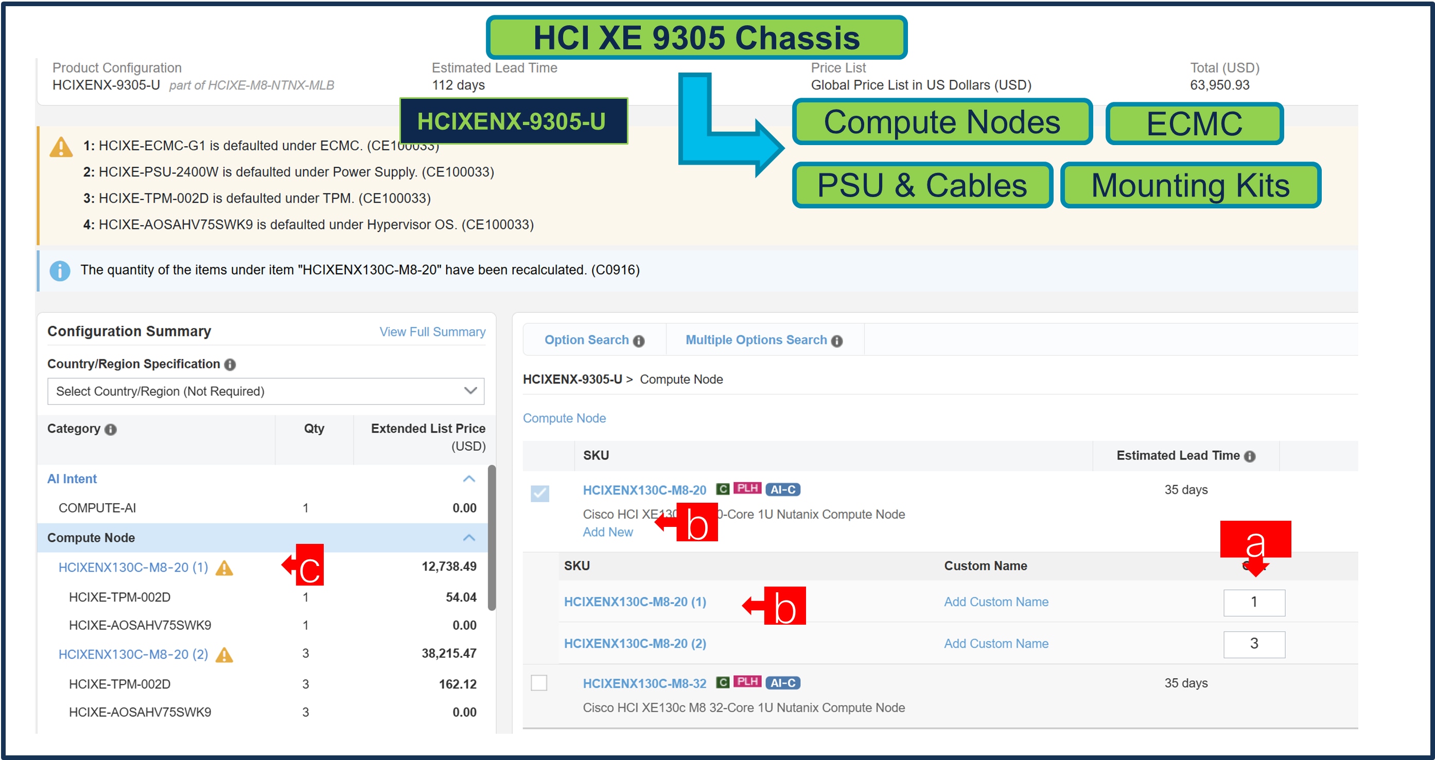Viewport: 1435px width, 760px height.
Task: Click info icon beside Estimated Lead Time header
Action: (1250, 456)
